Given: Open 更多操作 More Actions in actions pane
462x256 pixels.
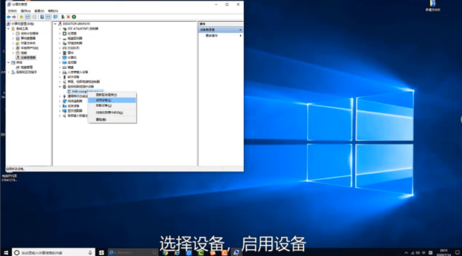Looking at the screenshot, I should pyautogui.click(x=221, y=36).
